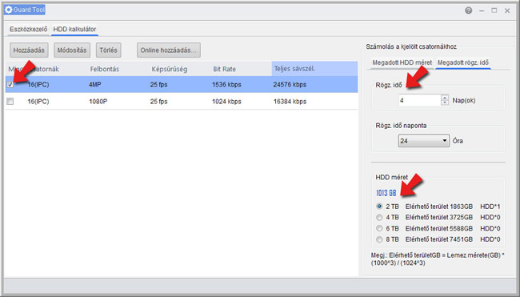Select the 4 TB radio option

[379, 218]
